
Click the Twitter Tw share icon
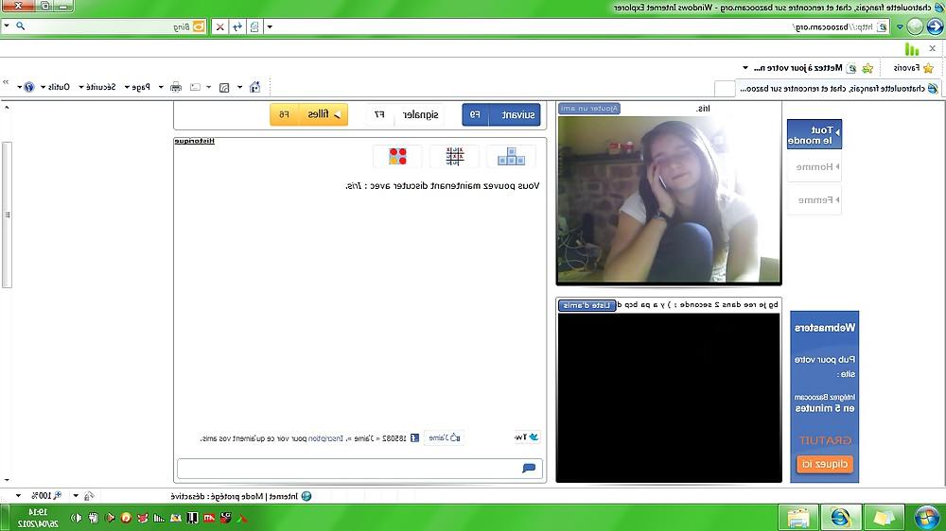click(x=527, y=437)
